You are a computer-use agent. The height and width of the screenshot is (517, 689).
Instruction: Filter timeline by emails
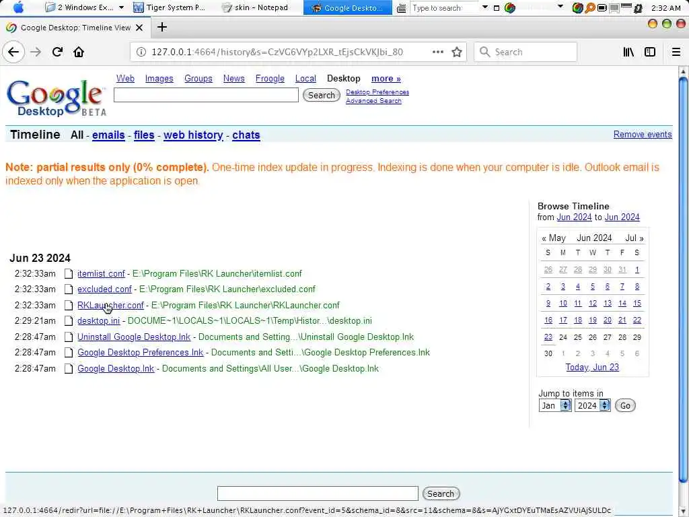(x=108, y=135)
